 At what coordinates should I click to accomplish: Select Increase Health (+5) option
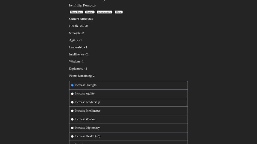click(72, 136)
